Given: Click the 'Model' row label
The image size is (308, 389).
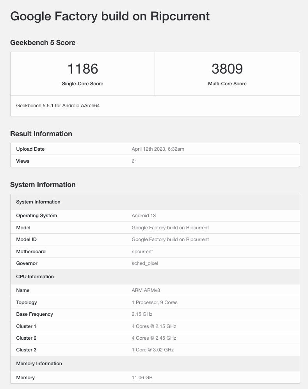Looking at the screenshot, I should click(x=23, y=227).
